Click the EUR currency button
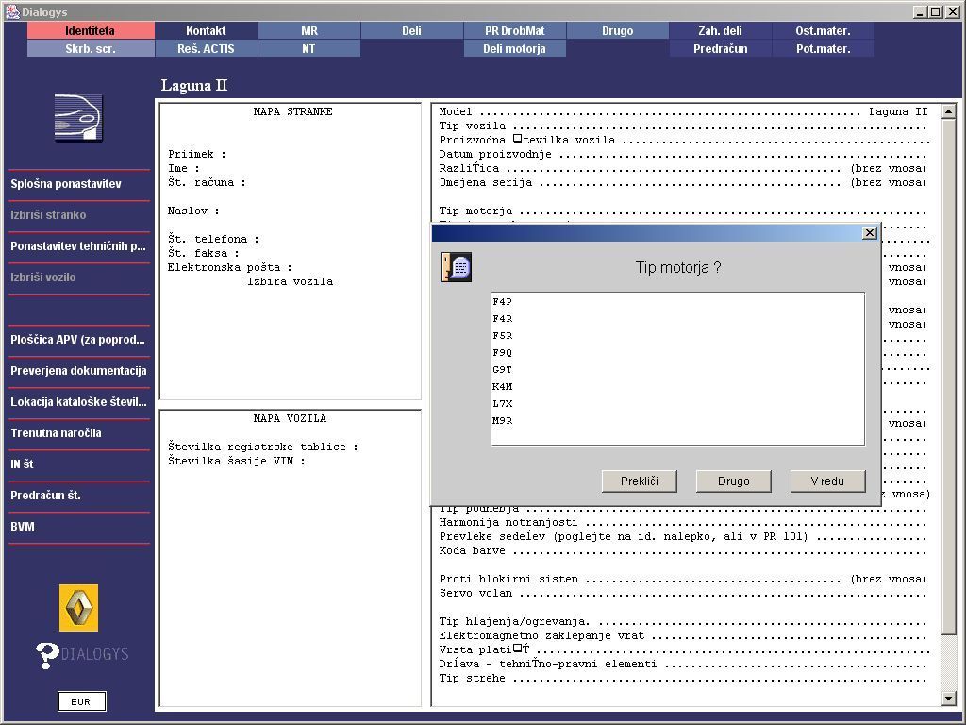Image resolution: width=966 pixels, height=725 pixels. 81,701
